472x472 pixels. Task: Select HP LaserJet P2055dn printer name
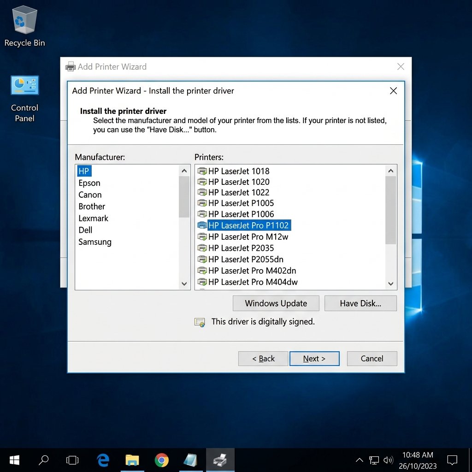pyautogui.click(x=246, y=259)
